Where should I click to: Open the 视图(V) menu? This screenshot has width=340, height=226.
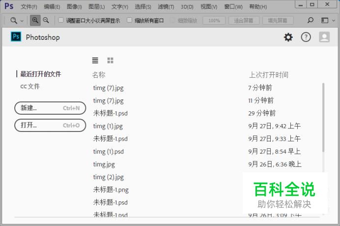tap(209, 7)
